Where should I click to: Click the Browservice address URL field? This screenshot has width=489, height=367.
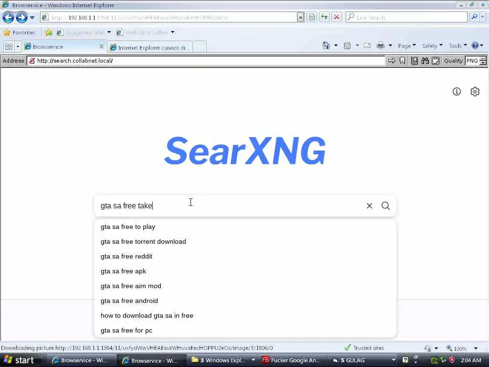tap(206, 61)
